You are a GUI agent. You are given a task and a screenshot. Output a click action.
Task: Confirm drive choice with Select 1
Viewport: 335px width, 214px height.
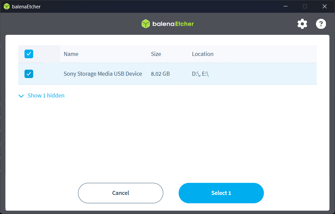tap(221, 193)
